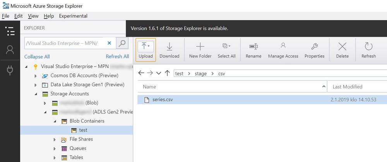Expand the File Shares node

55,140
